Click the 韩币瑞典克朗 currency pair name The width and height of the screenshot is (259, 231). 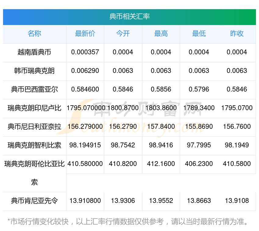[34, 71]
